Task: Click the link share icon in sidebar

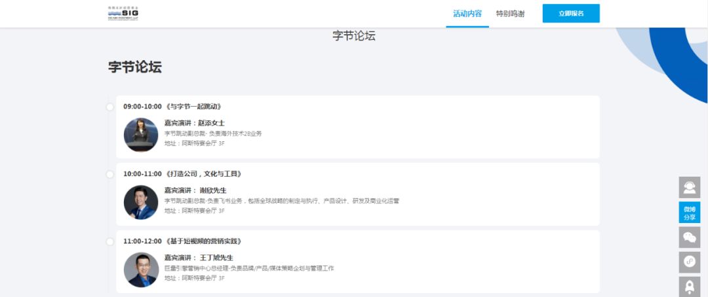Action: coord(690,262)
